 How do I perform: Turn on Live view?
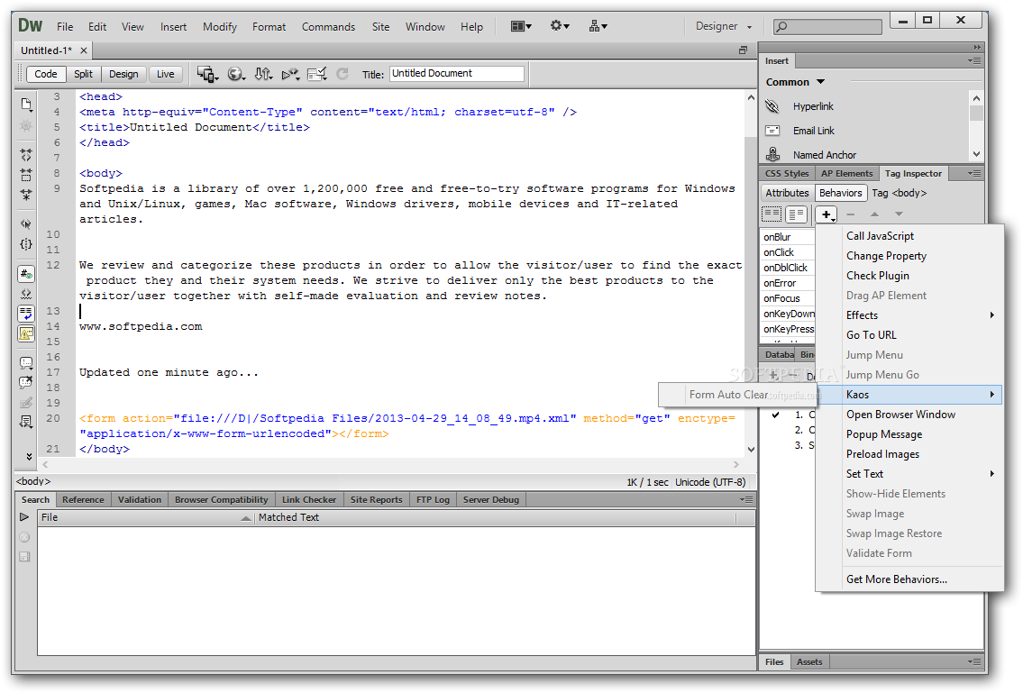[166, 75]
